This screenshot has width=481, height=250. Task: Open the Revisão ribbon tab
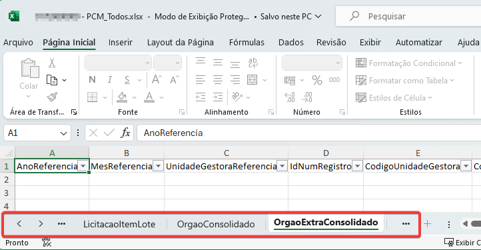(331, 43)
